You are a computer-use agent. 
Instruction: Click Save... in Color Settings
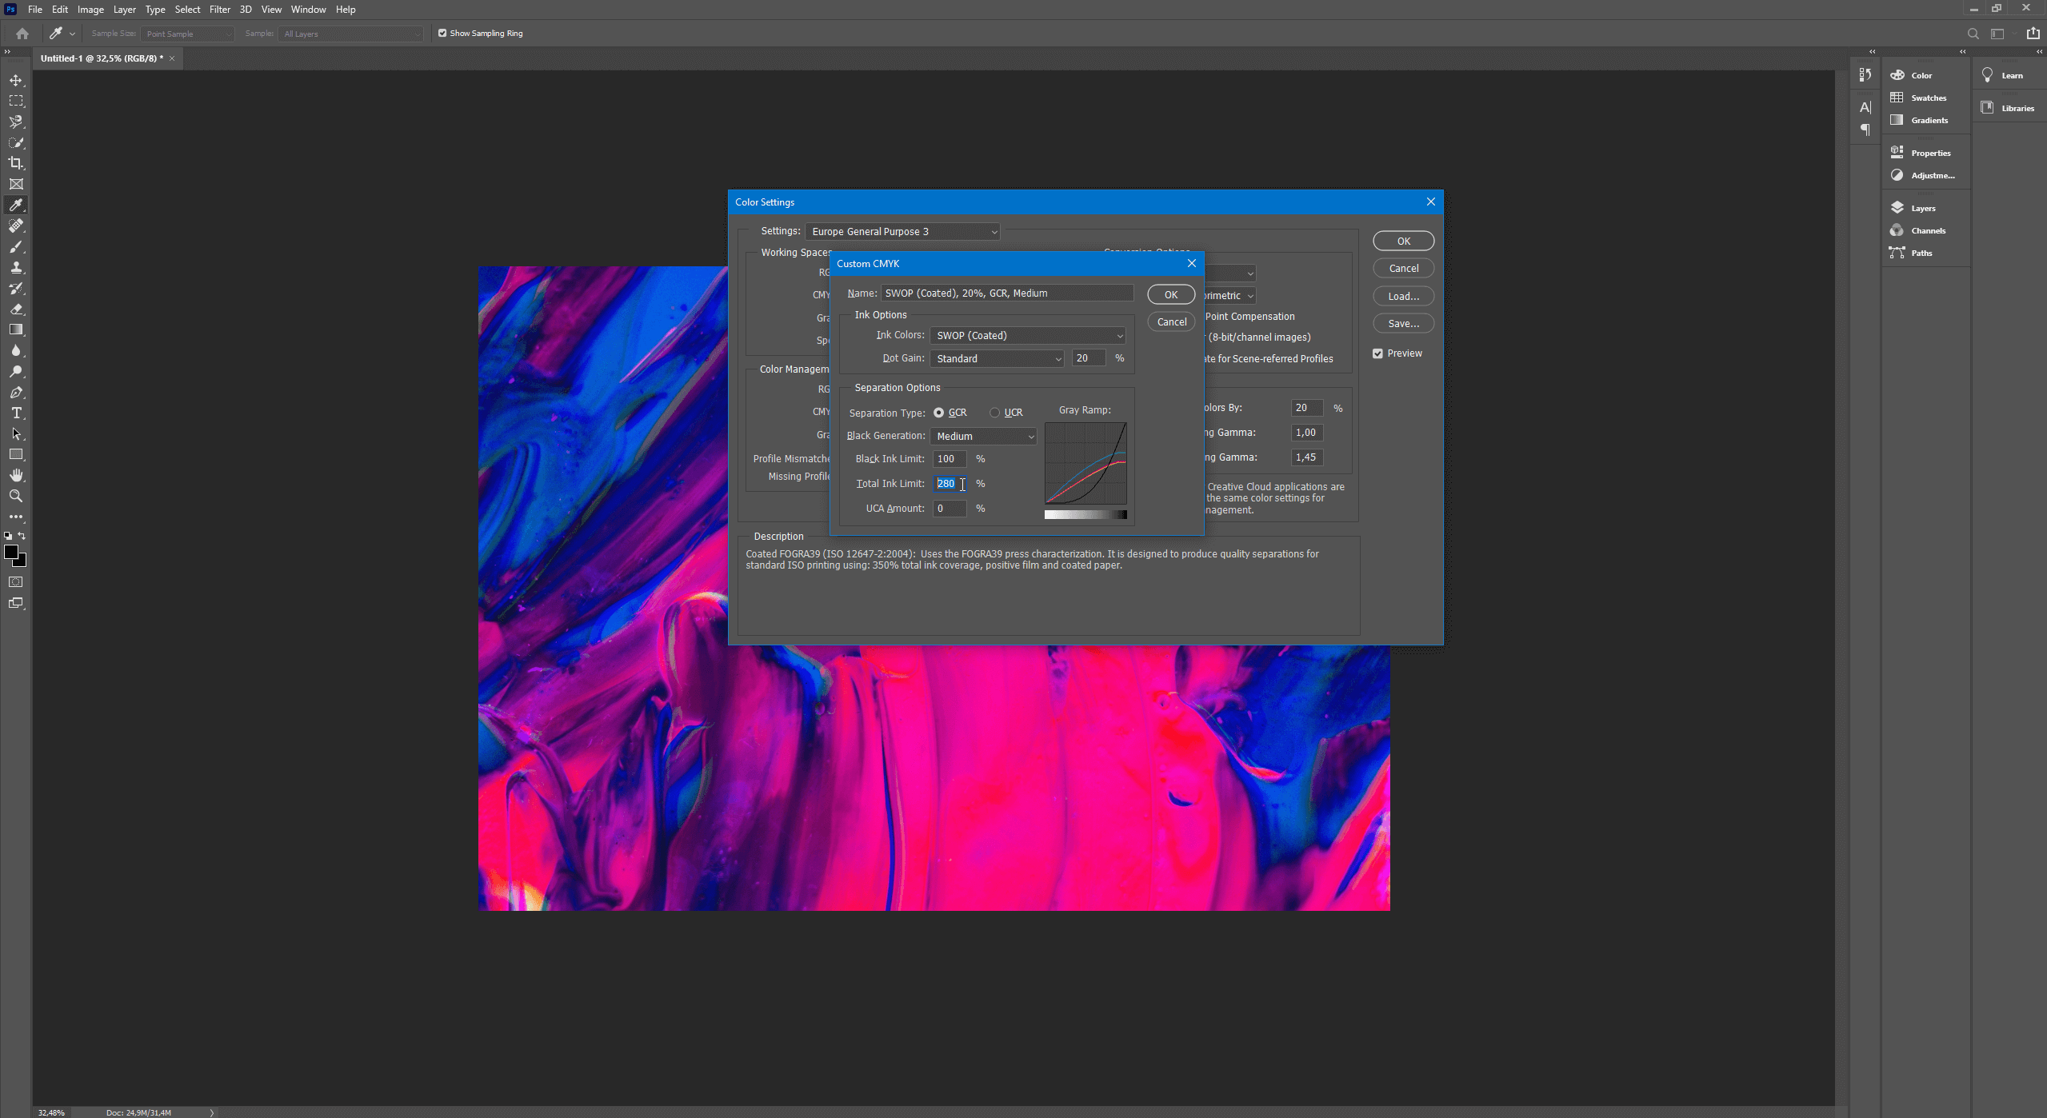[x=1403, y=324]
